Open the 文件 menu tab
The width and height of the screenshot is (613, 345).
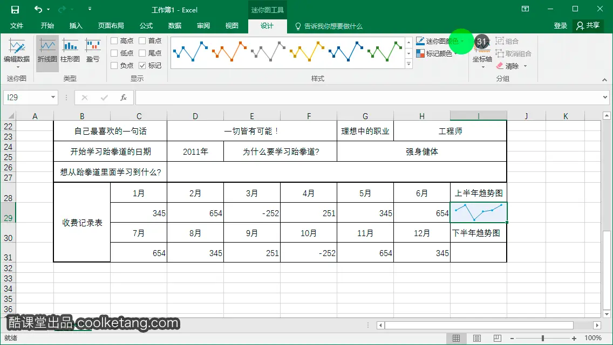coord(16,26)
